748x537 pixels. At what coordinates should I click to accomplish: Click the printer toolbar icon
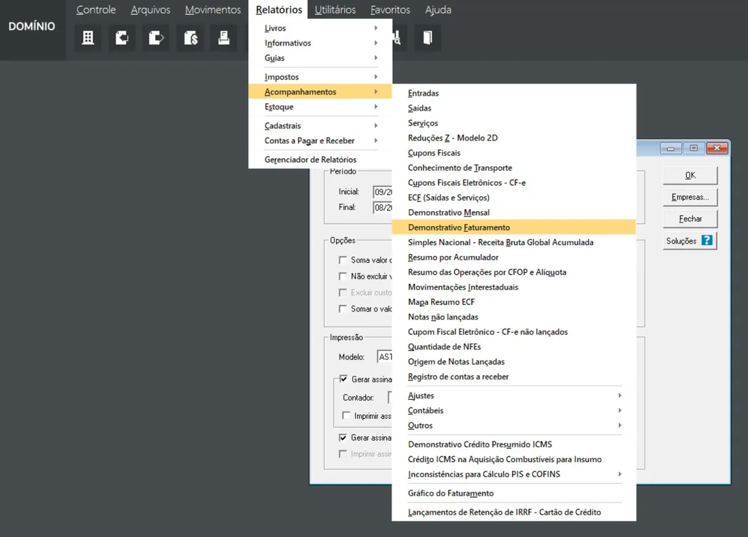(224, 37)
